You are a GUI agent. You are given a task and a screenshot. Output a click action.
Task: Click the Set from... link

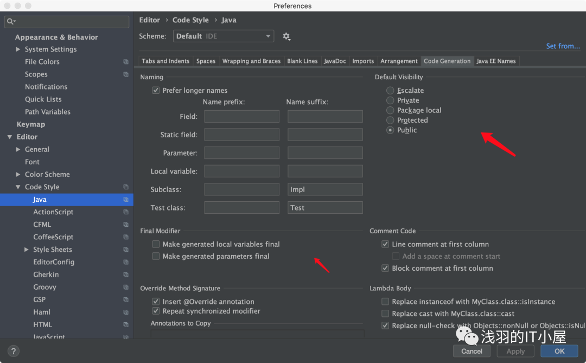tap(563, 46)
